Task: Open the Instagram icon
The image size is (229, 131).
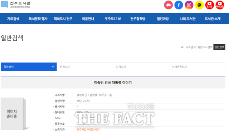Action: click(x=189, y=5)
